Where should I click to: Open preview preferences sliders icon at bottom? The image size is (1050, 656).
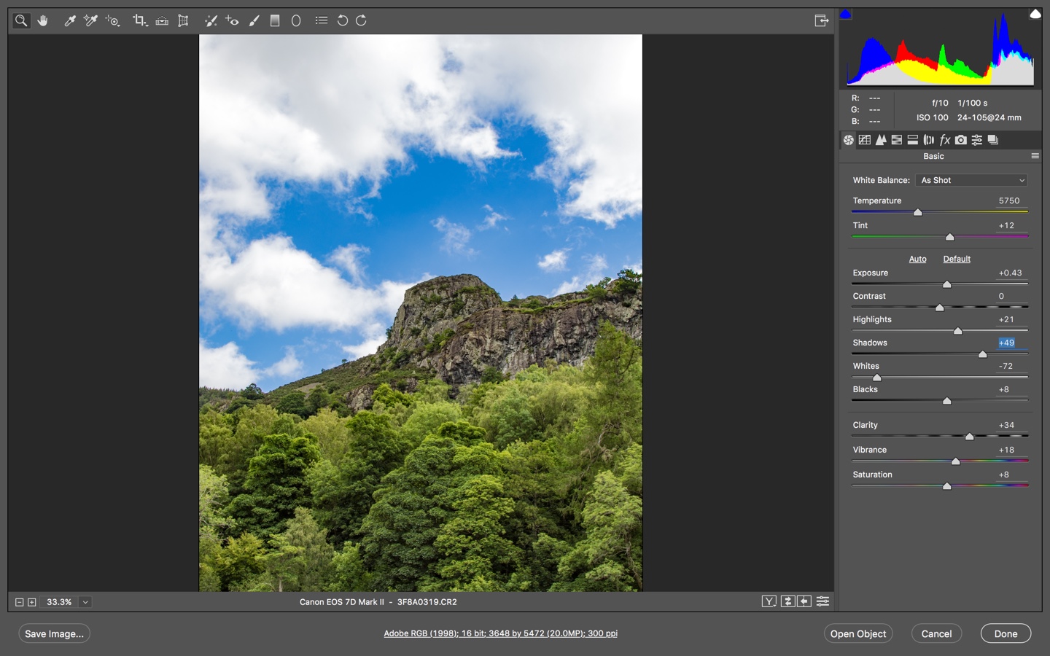tap(822, 601)
